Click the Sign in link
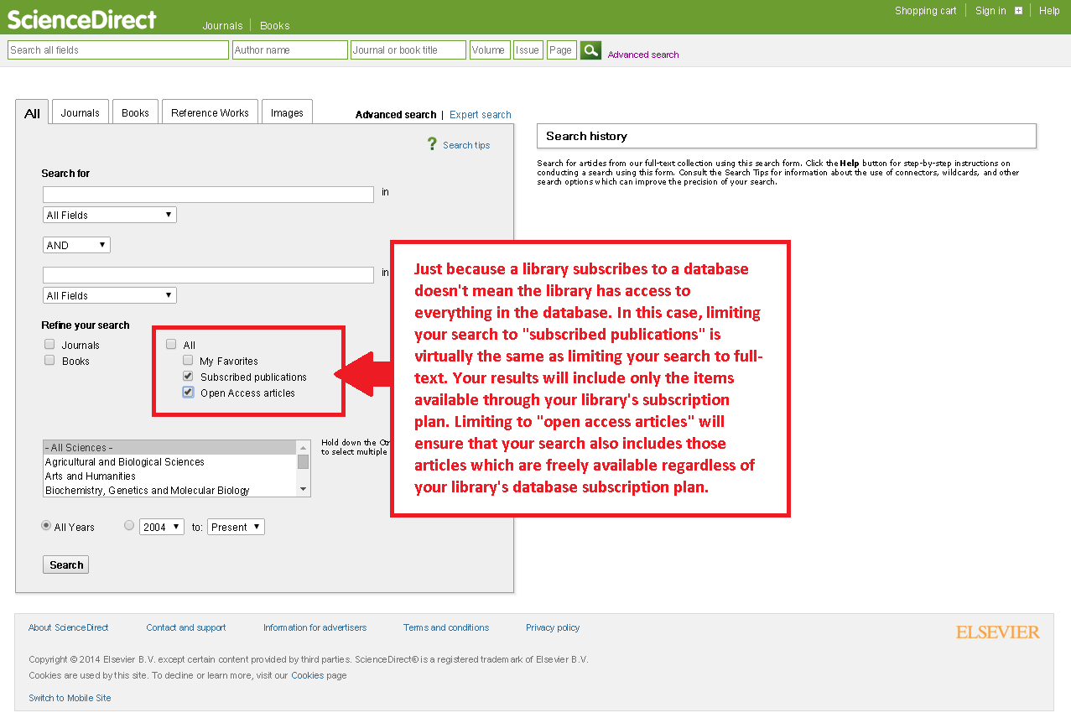1071x718 pixels. 990,11
